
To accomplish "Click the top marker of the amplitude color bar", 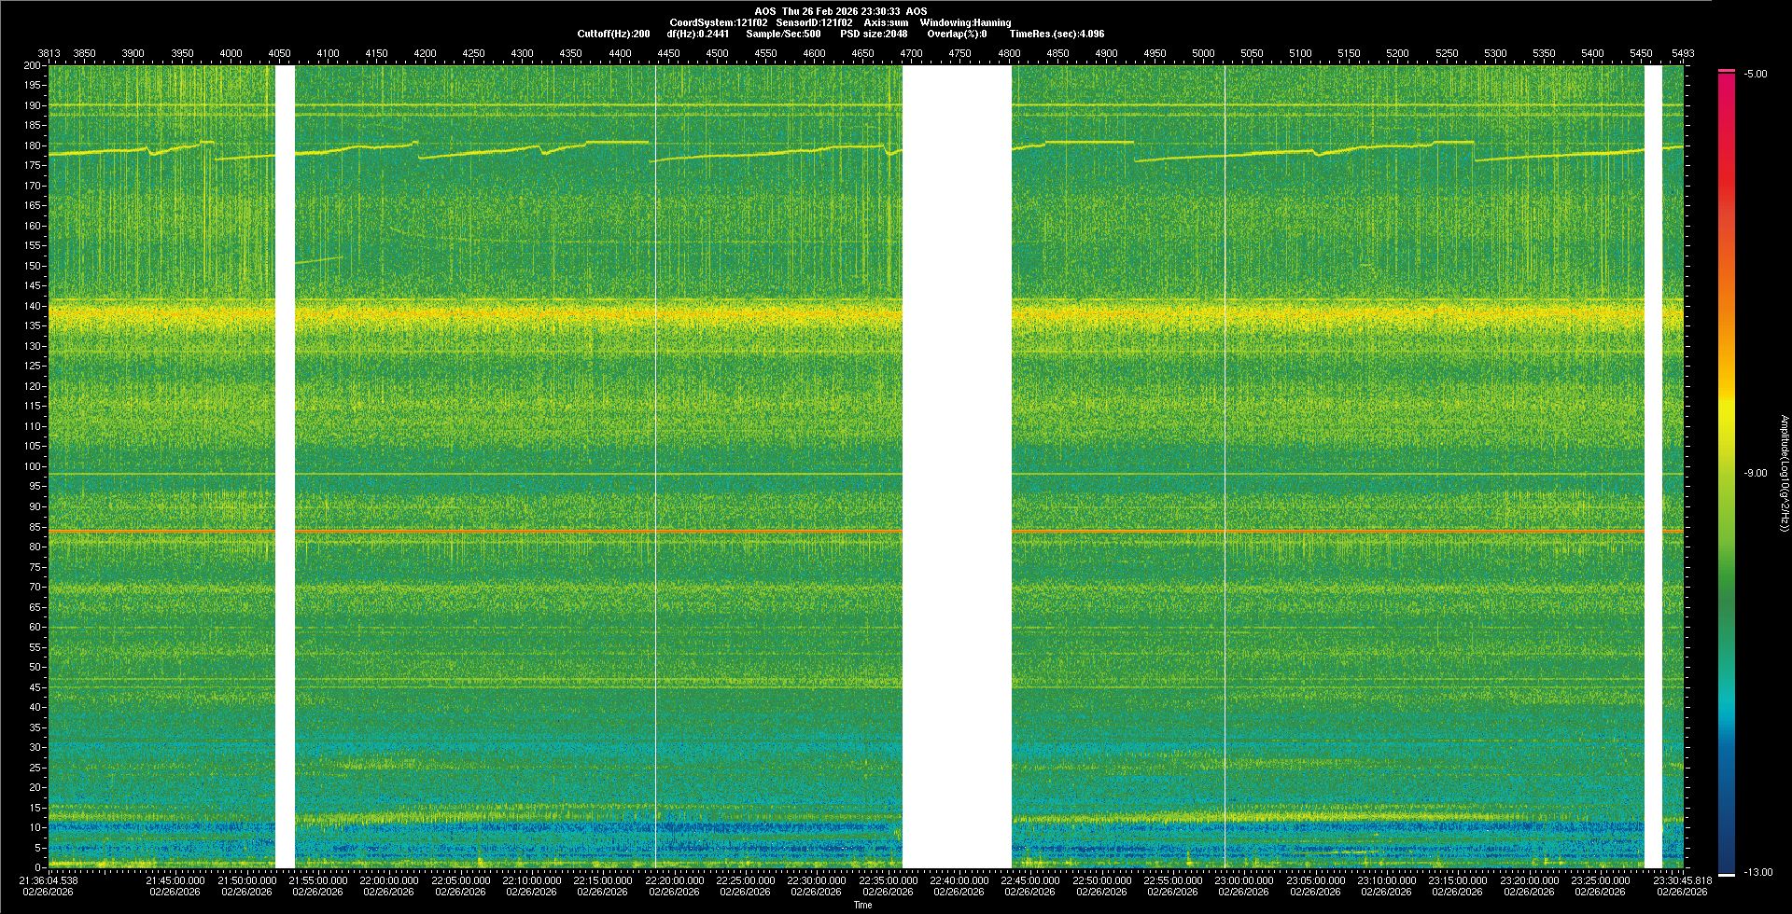I will tap(1726, 71).
